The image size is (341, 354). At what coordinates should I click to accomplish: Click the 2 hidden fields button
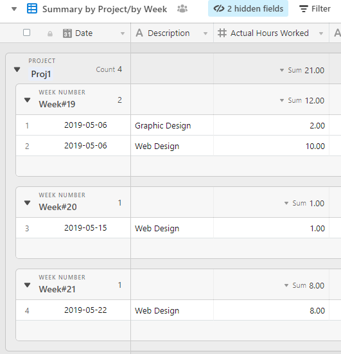pos(248,8)
